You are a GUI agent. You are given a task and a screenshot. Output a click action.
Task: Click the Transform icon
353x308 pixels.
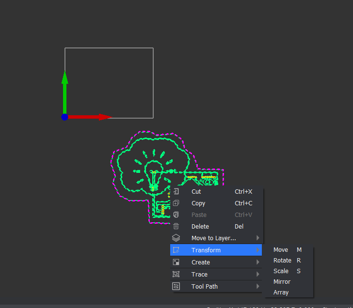(176, 250)
